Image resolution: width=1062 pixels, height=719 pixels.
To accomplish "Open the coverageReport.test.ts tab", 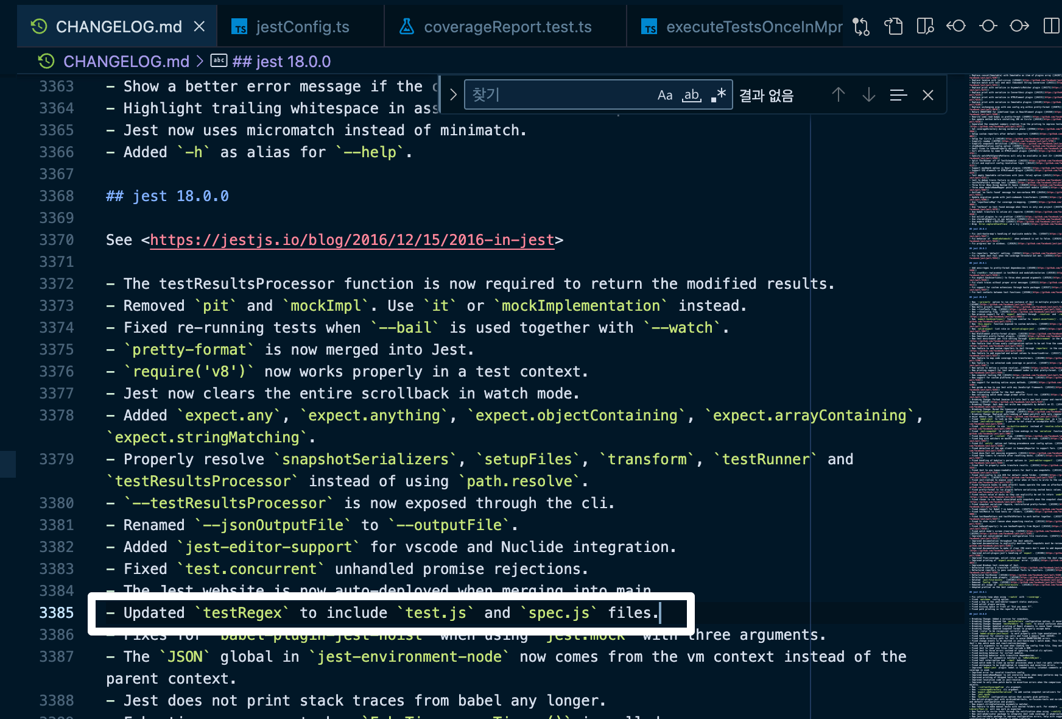I will (x=505, y=27).
